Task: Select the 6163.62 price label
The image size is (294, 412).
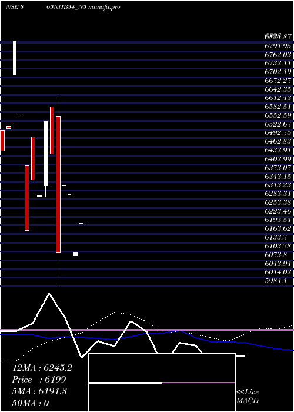Action: pos(278,228)
